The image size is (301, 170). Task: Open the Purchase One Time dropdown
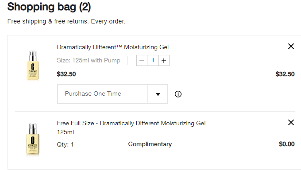(112, 94)
